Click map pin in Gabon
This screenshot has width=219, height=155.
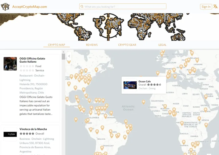click(182, 123)
